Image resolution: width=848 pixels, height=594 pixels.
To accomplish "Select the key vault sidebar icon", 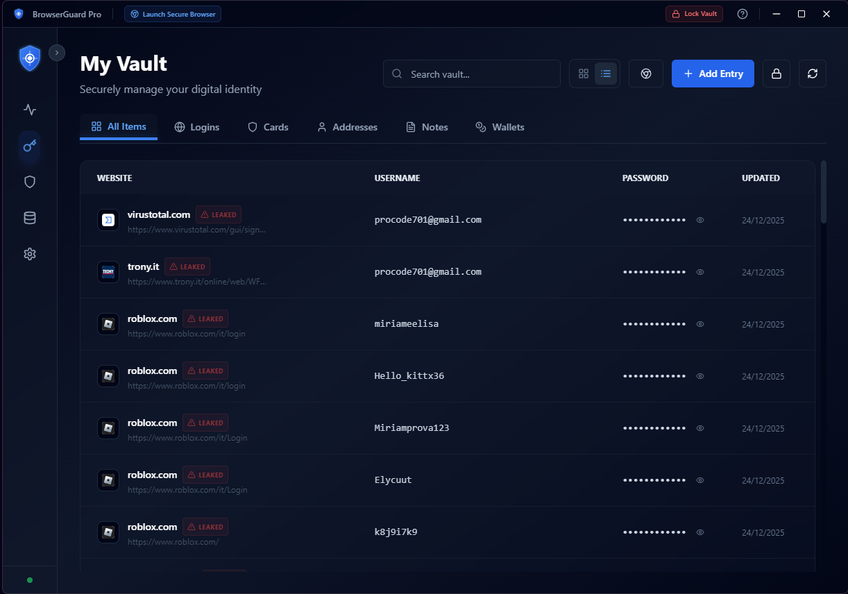I will pyautogui.click(x=29, y=146).
